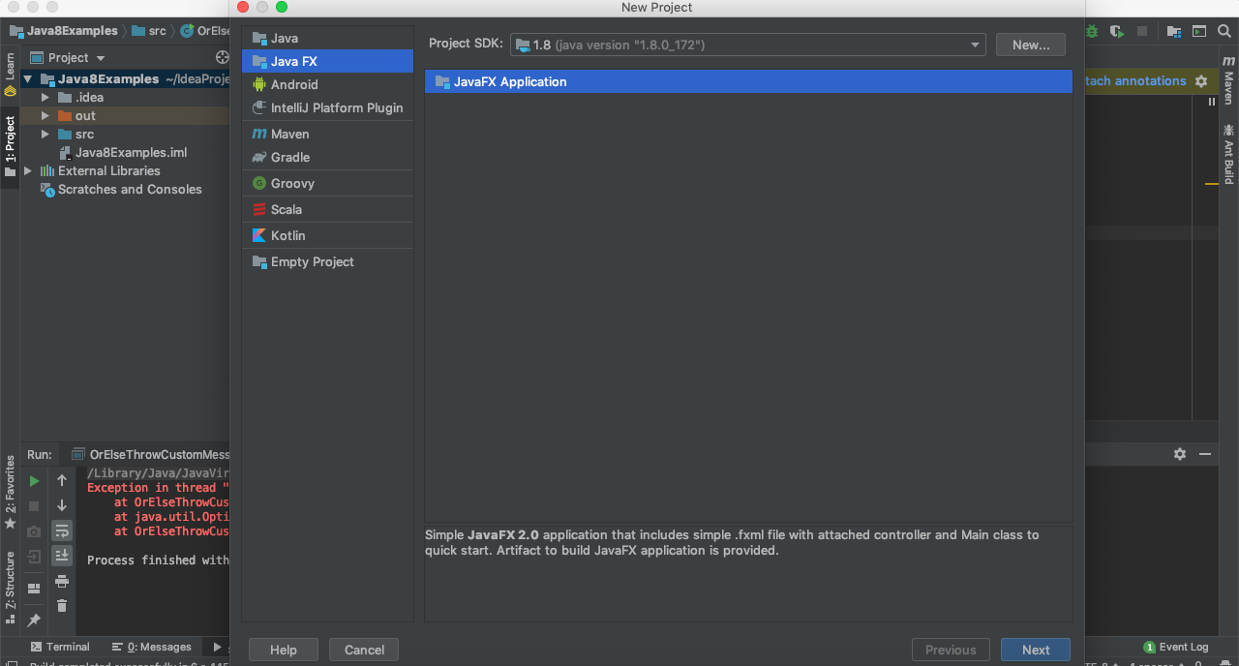The width and height of the screenshot is (1239, 666).
Task: Open the Maven side tab
Action: click(1228, 79)
